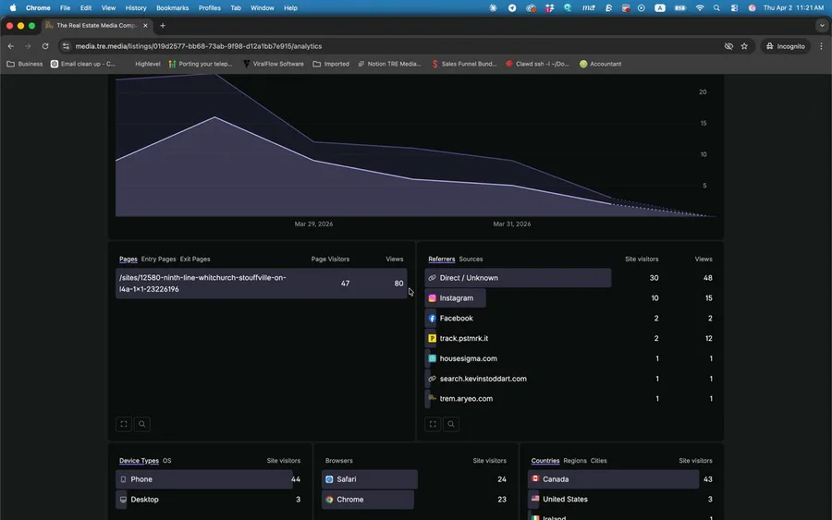Click the Instagram referrer icon
This screenshot has width=832, height=520.
432,298
